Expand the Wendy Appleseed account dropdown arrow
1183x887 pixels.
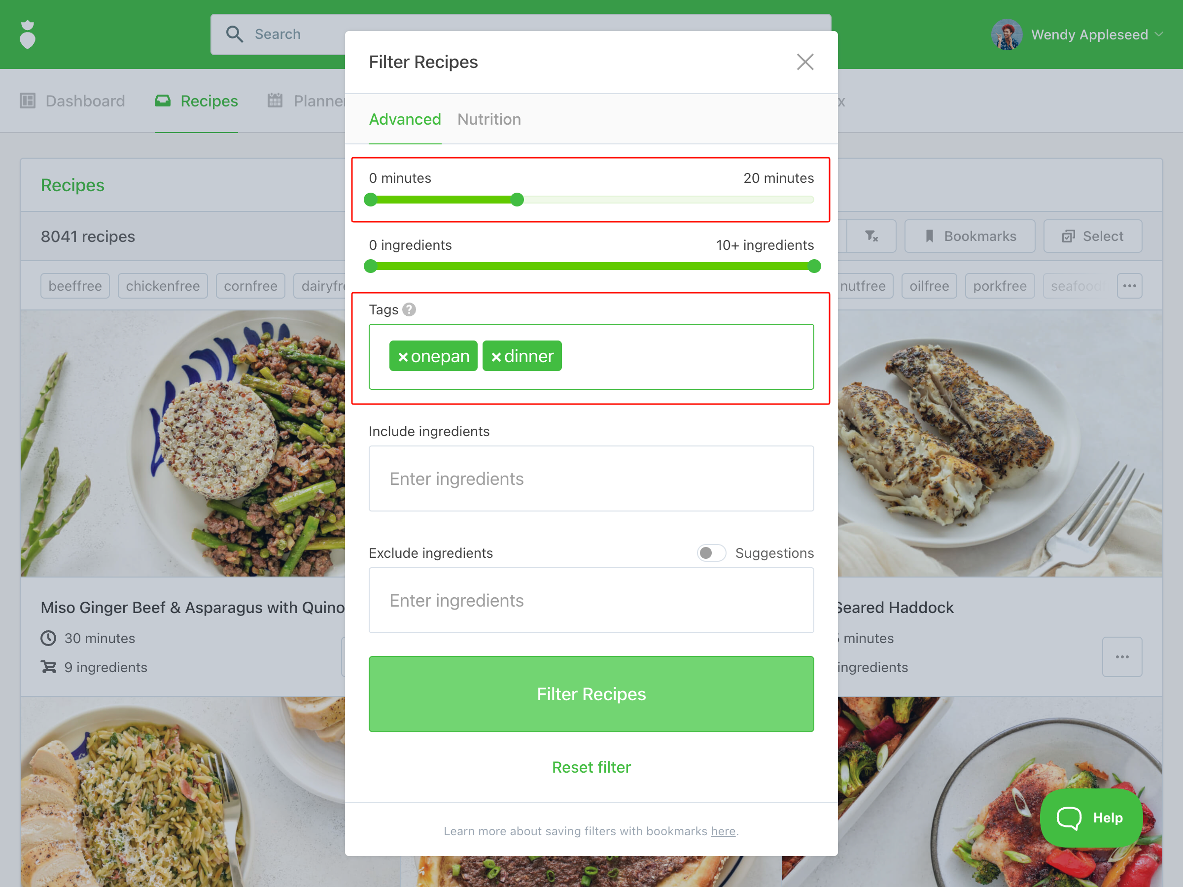(1159, 35)
